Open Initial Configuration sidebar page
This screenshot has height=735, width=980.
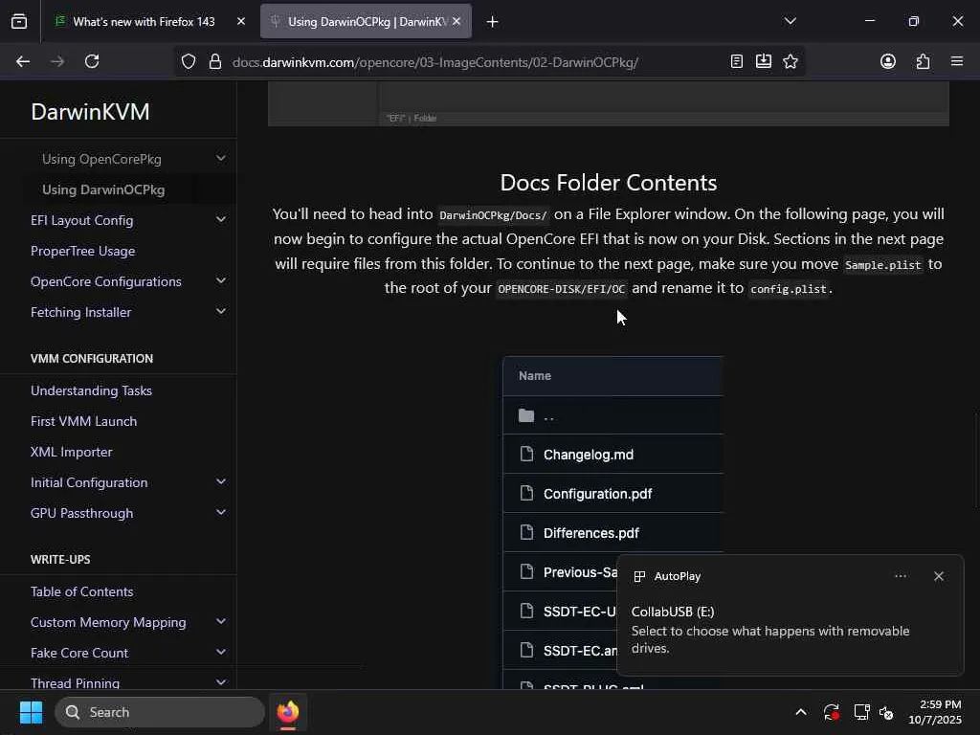coord(89,483)
